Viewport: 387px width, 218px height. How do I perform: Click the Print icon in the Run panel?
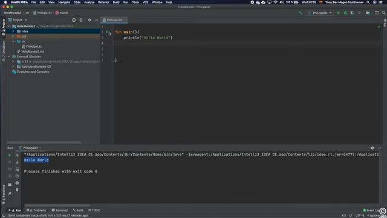[x=17, y=183]
